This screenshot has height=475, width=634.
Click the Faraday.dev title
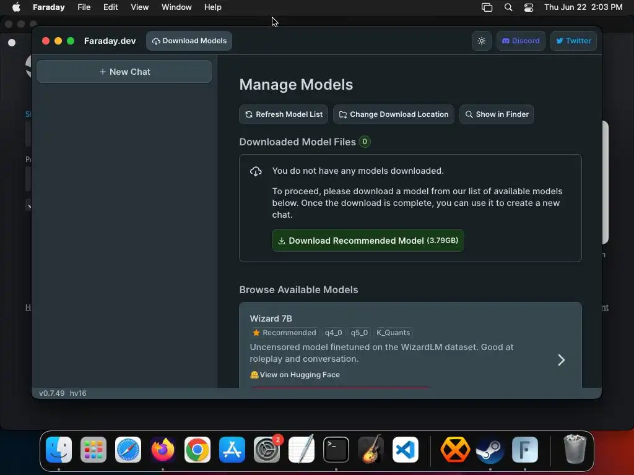pos(110,41)
